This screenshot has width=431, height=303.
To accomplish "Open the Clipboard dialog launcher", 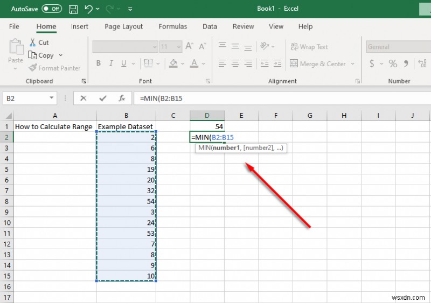I will (x=84, y=81).
